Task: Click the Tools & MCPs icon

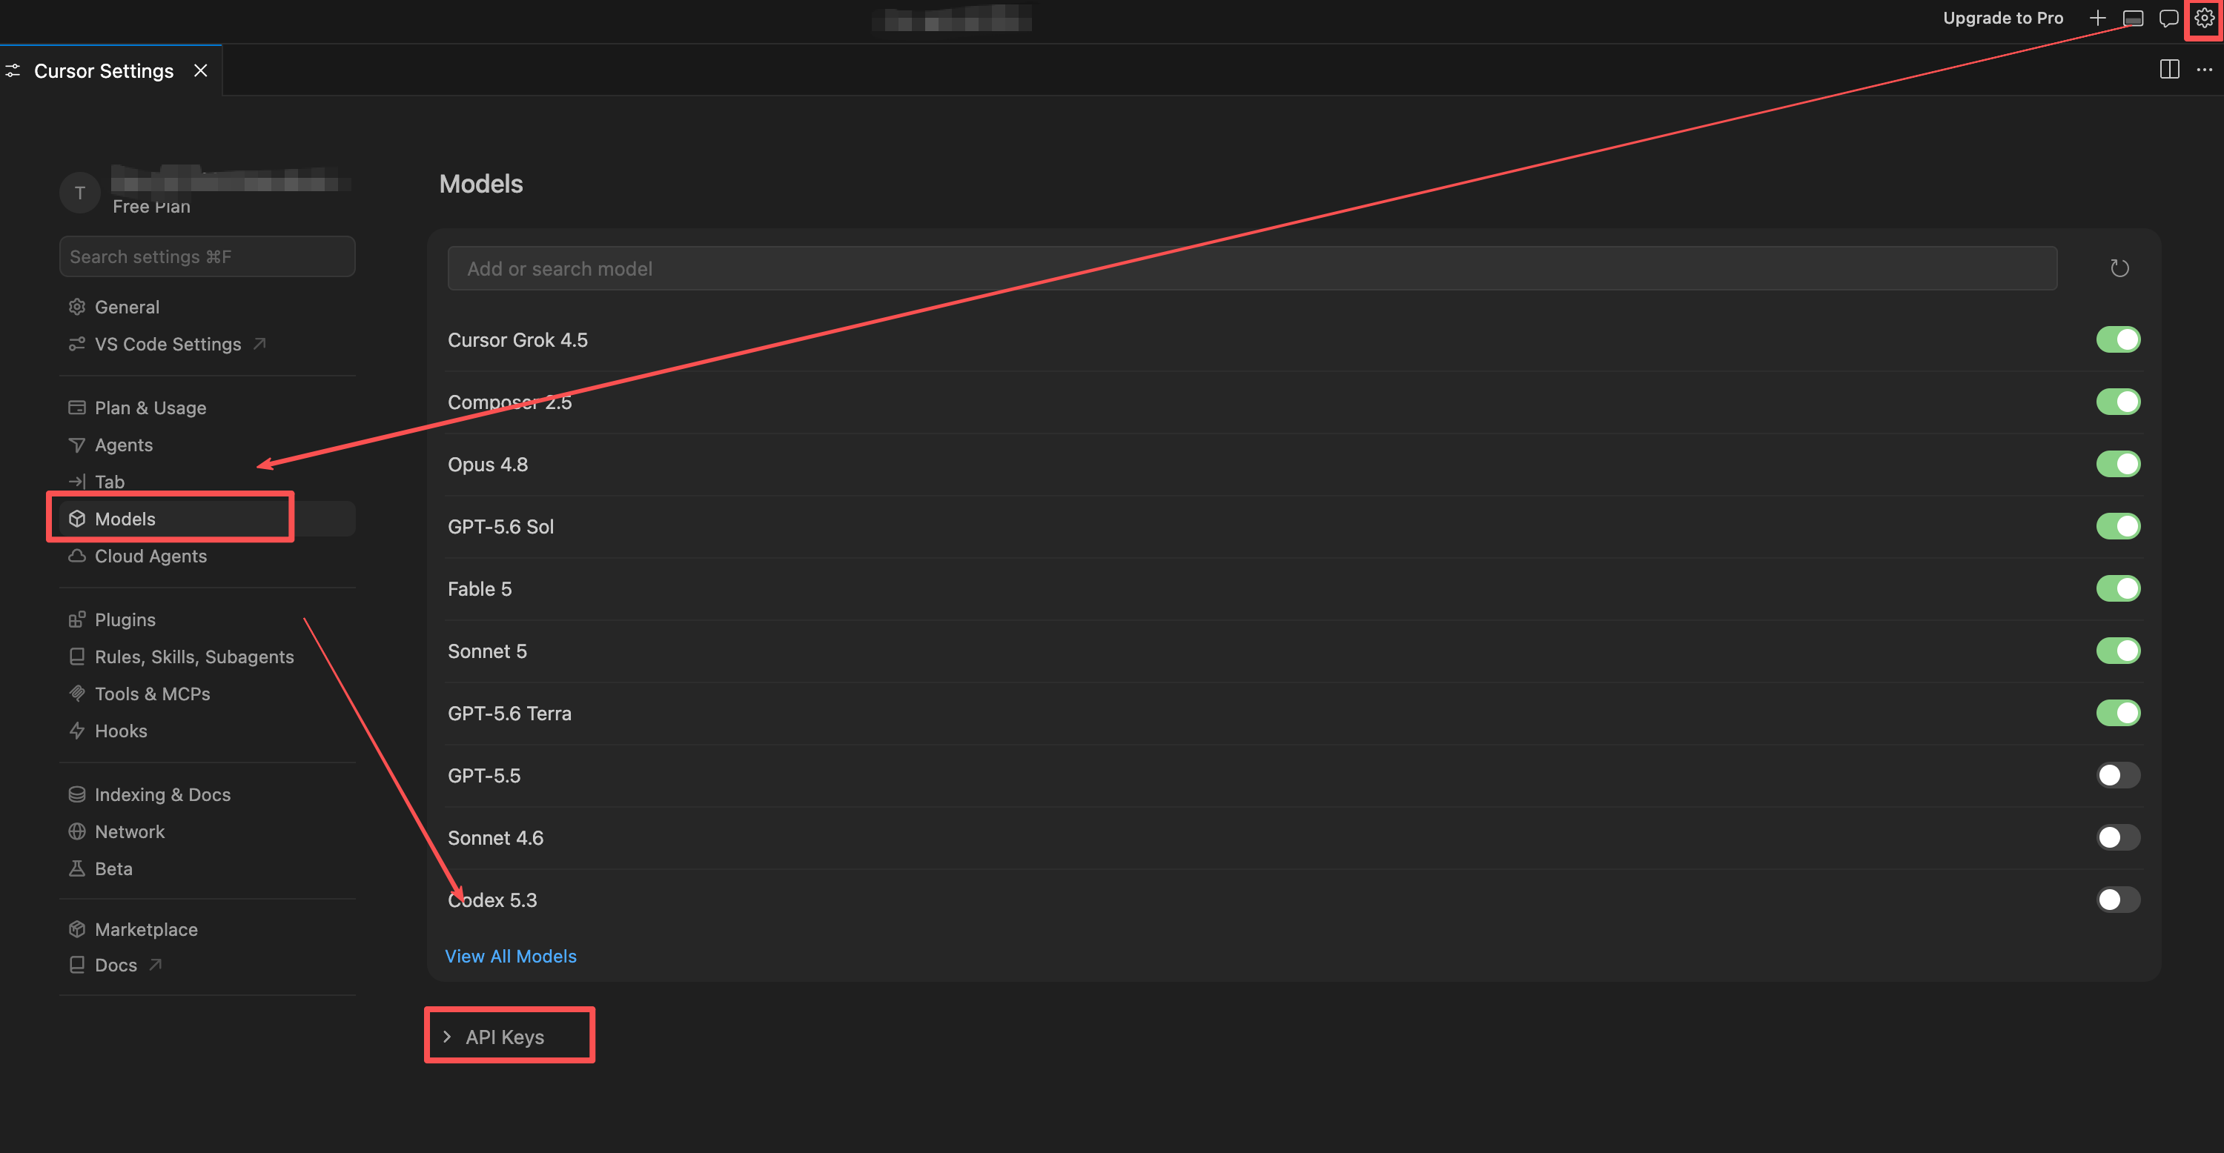Action: coord(77,694)
